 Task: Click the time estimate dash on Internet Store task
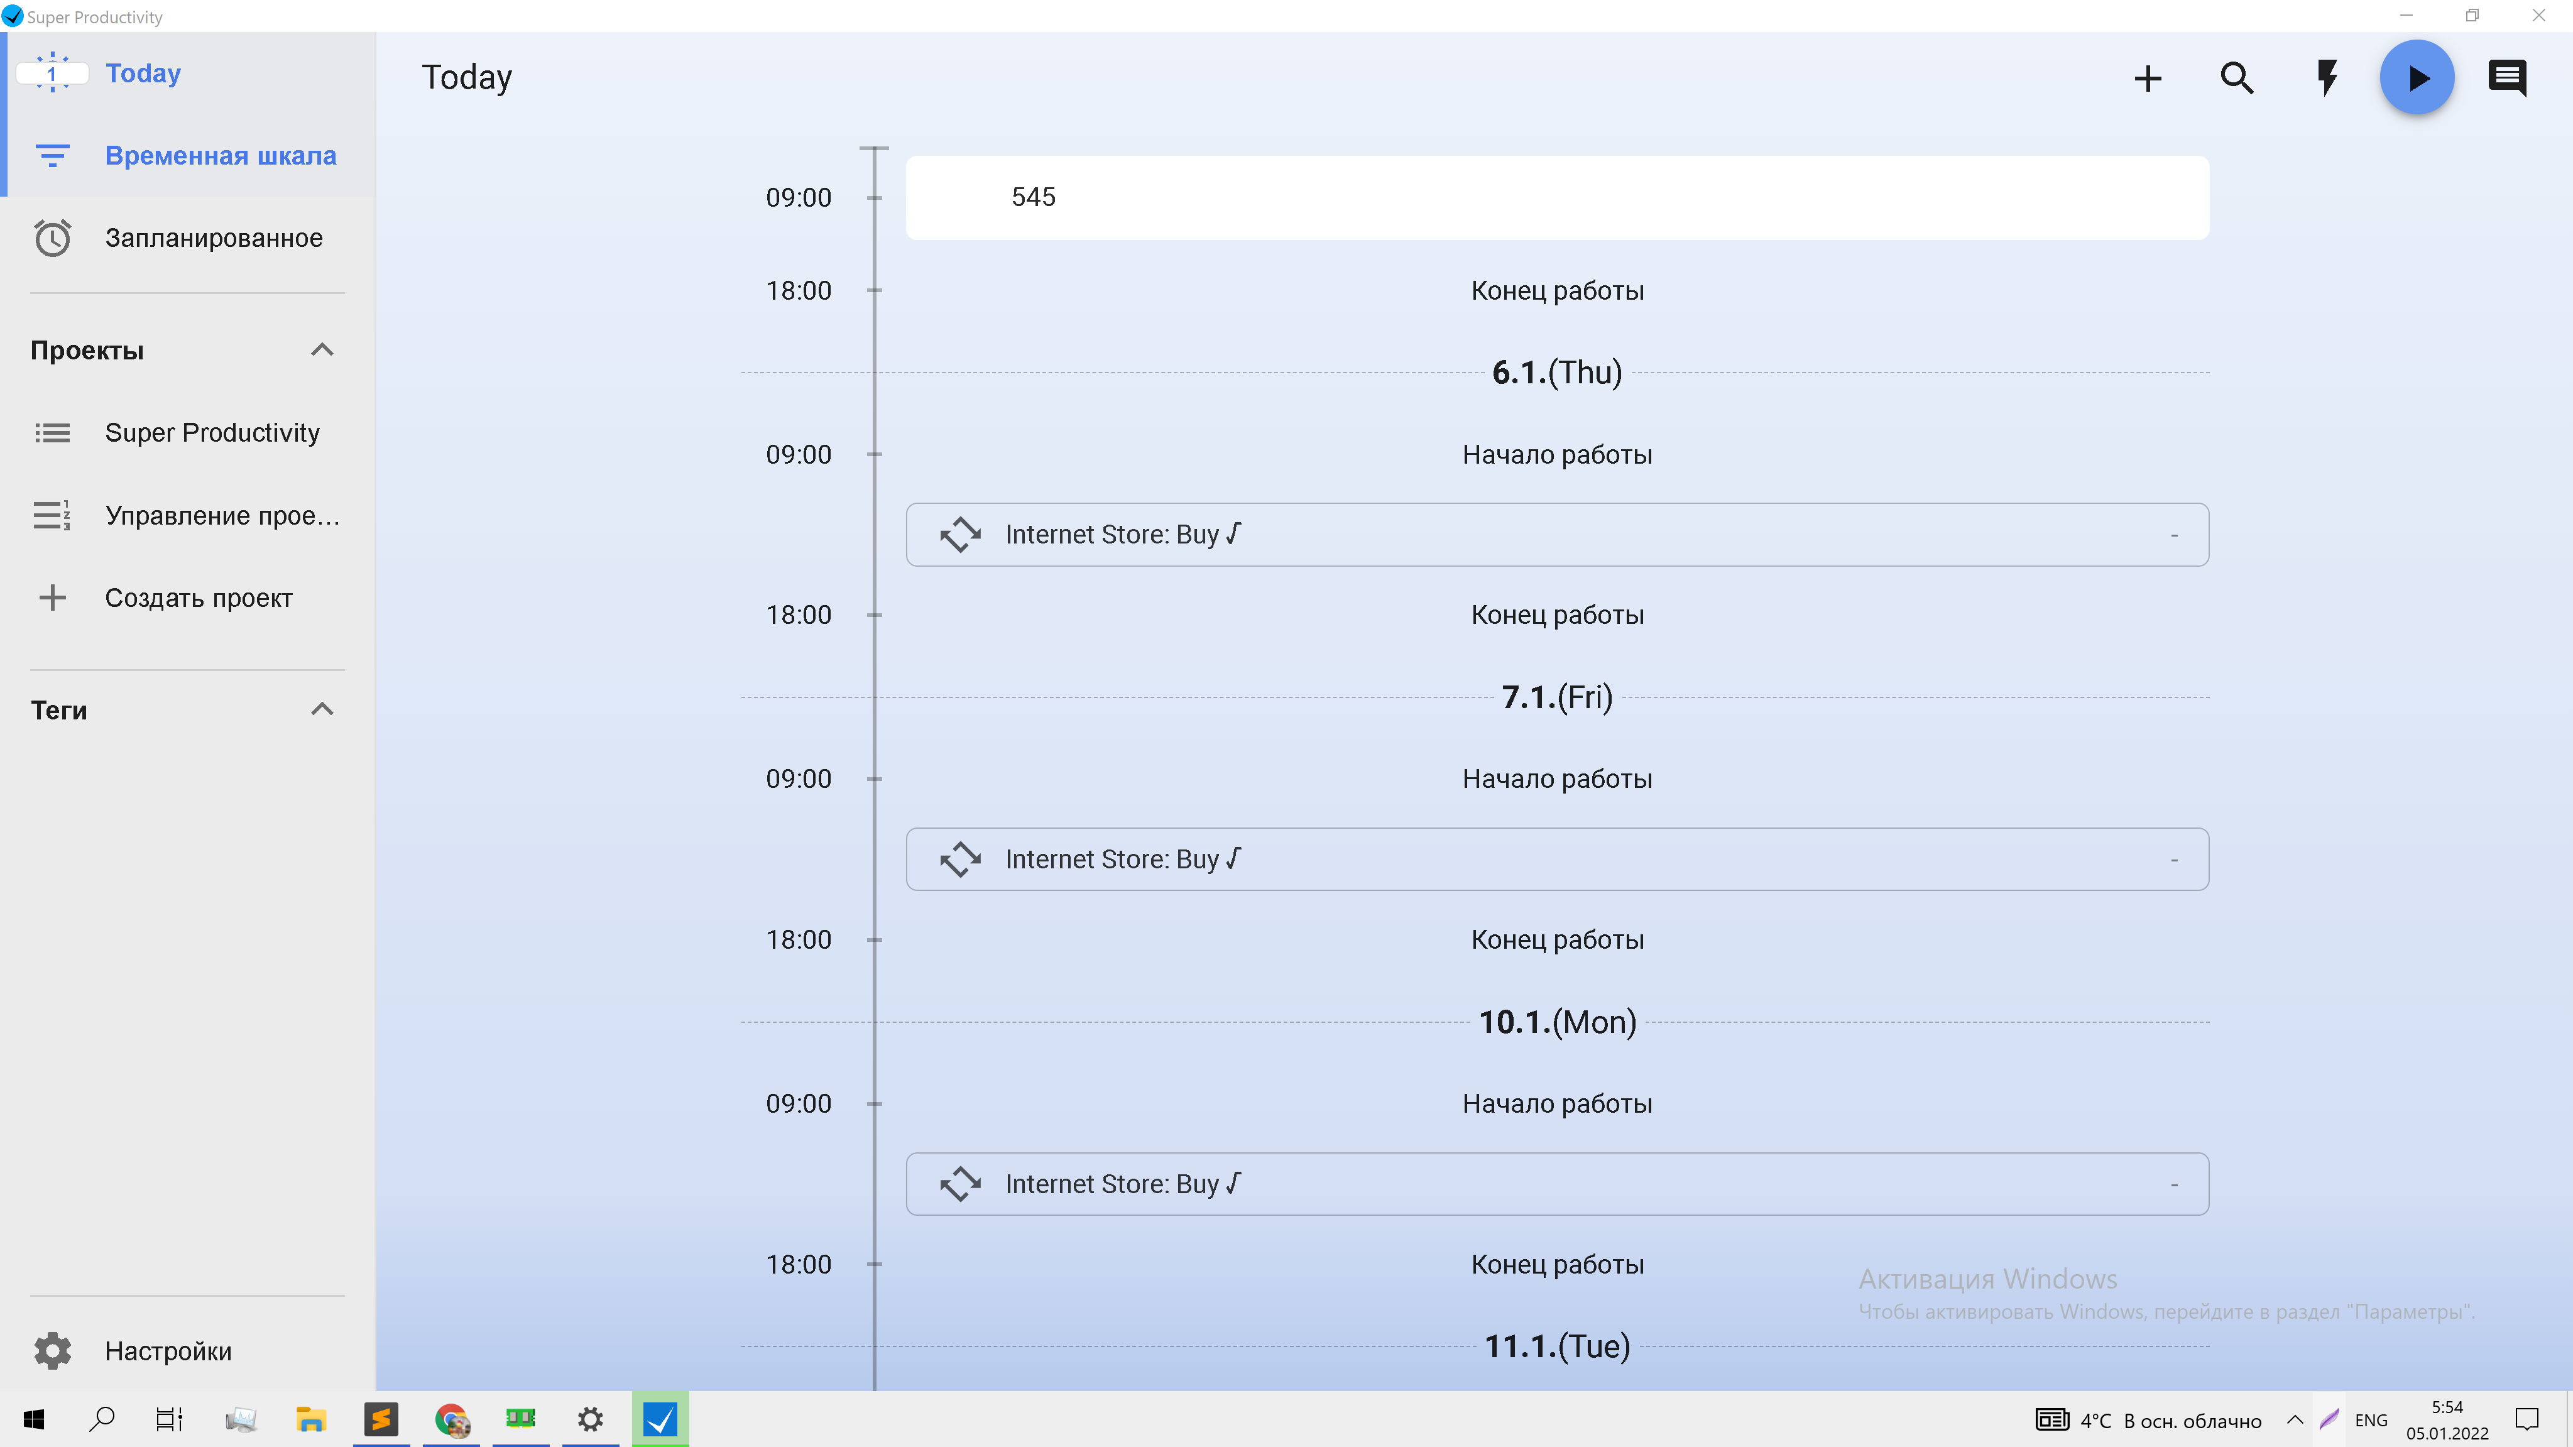point(2175,534)
